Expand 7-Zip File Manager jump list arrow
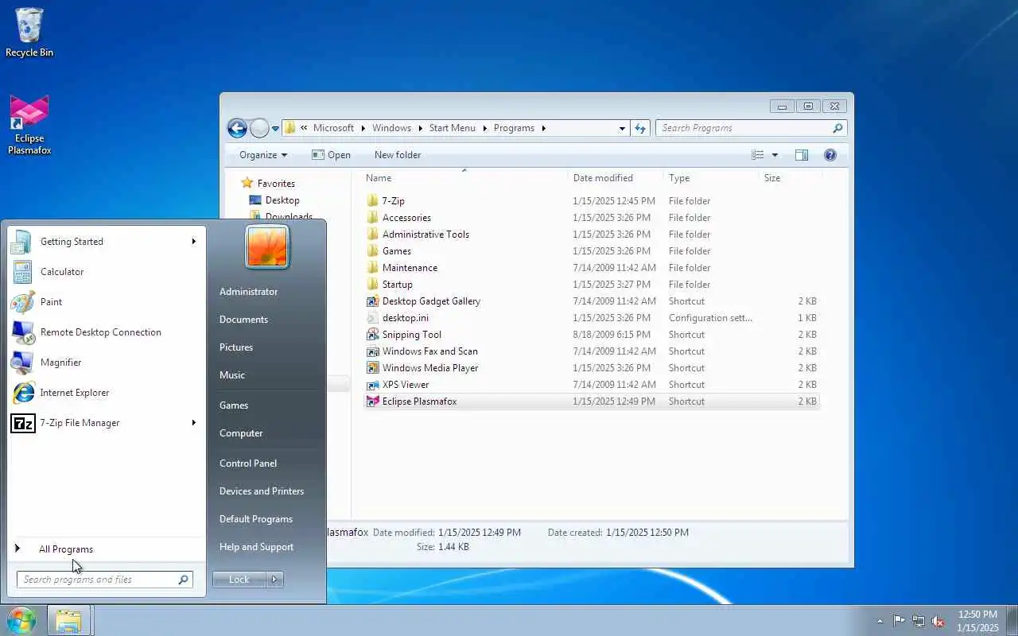This screenshot has height=636, width=1018. click(x=193, y=423)
